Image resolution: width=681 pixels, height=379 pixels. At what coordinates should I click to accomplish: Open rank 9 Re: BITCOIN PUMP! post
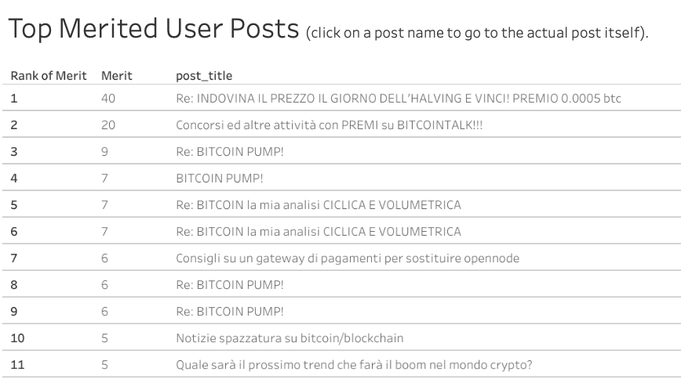[x=230, y=312]
